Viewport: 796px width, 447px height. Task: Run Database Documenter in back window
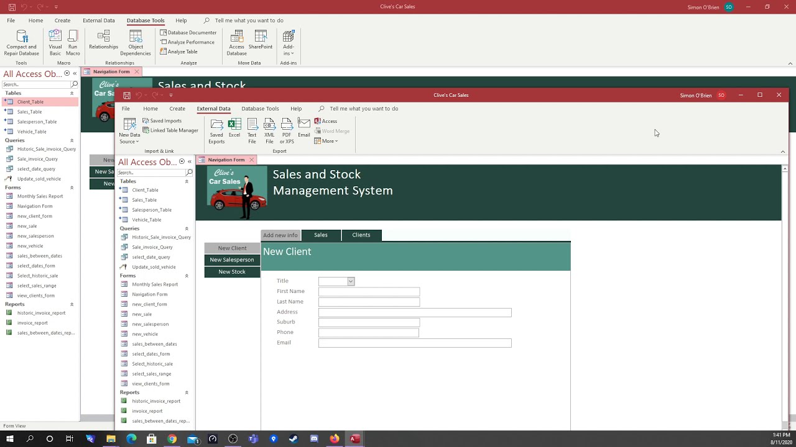click(x=188, y=32)
